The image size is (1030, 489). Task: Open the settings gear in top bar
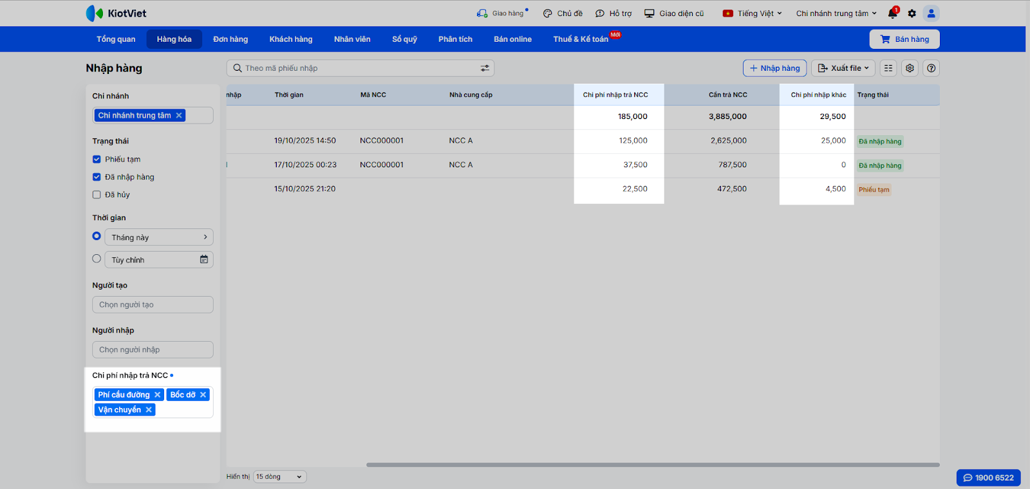tap(912, 14)
